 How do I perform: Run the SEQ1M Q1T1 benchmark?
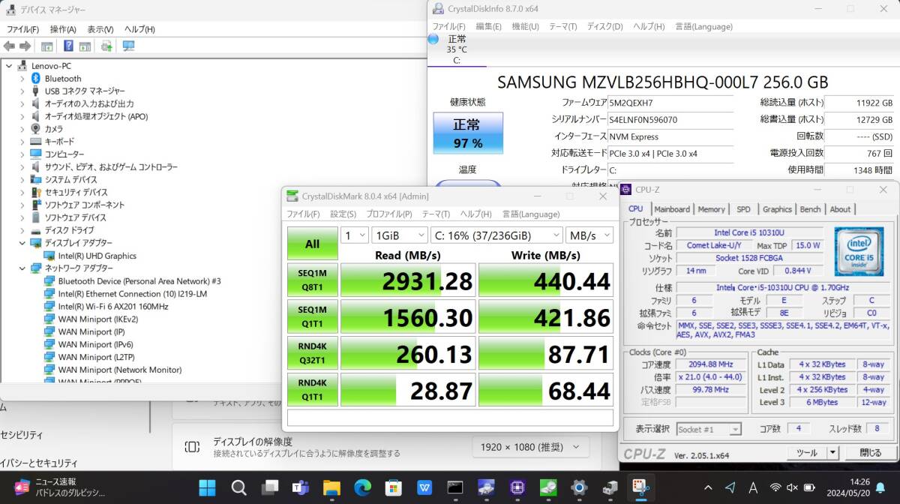pos(312,316)
